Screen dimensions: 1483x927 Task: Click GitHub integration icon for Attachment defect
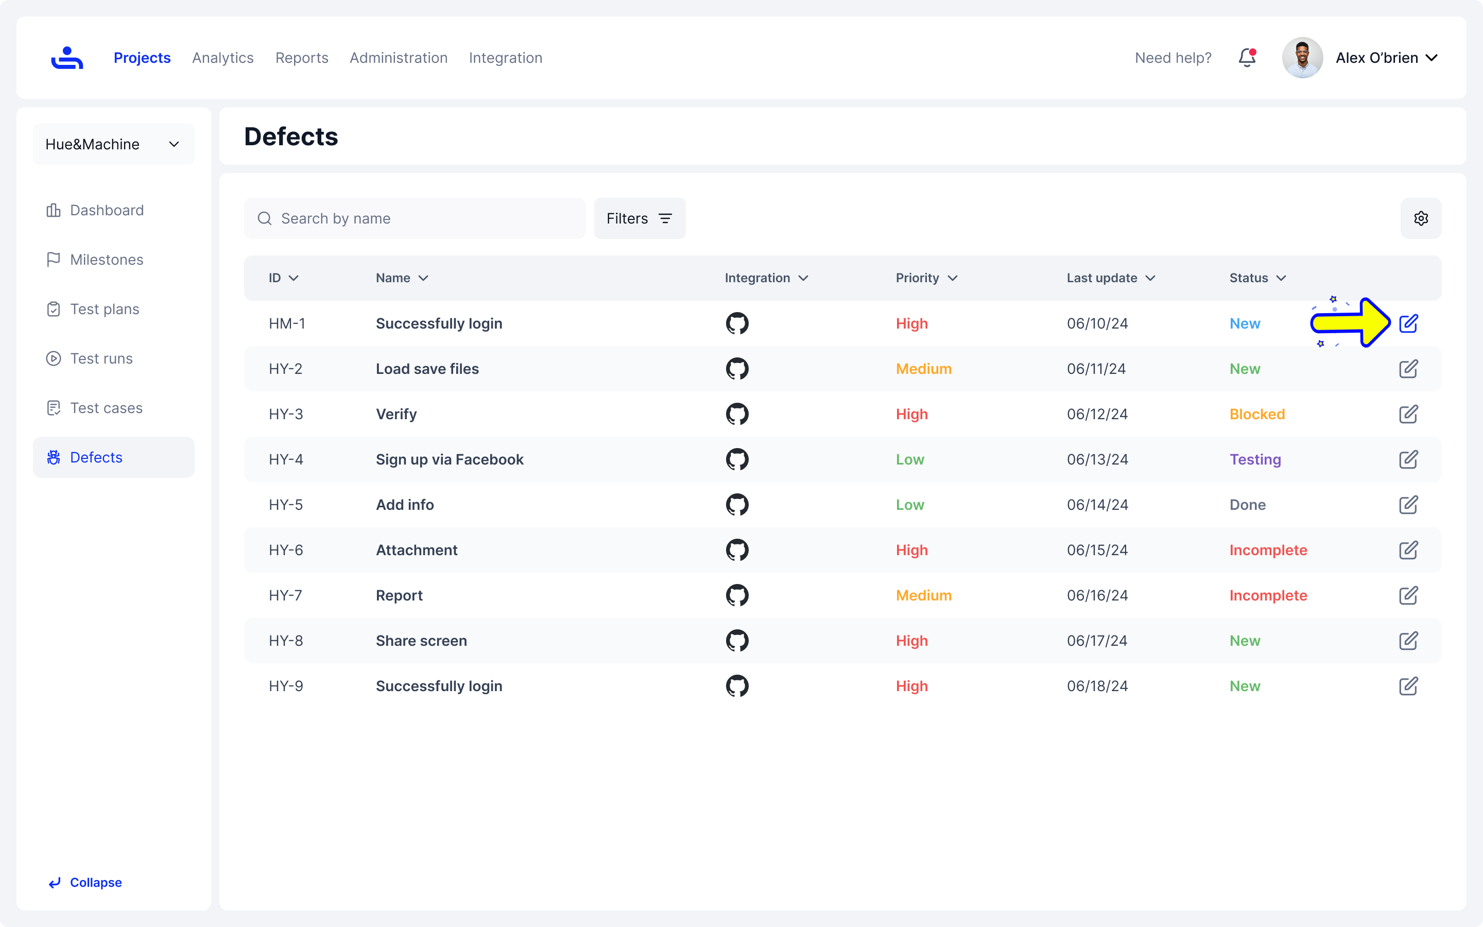pyautogui.click(x=736, y=550)
